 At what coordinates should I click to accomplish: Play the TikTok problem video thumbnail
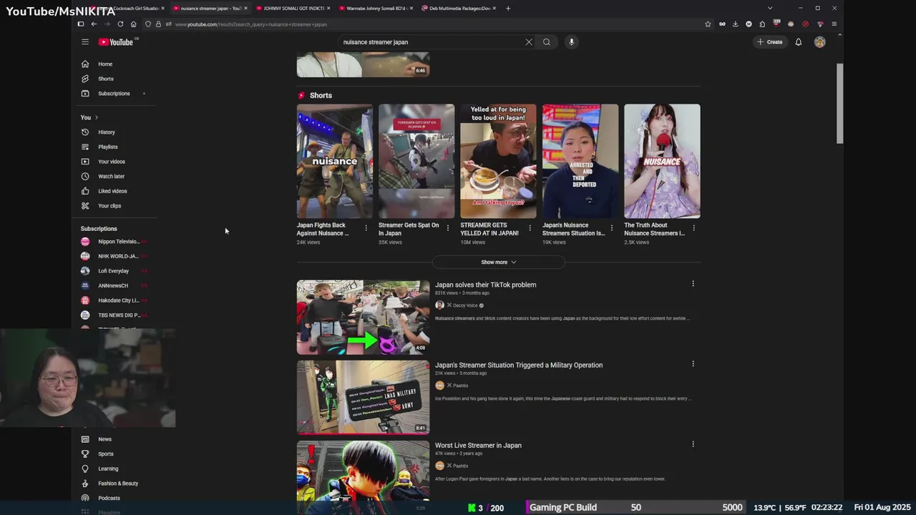(x=363, y=317)
